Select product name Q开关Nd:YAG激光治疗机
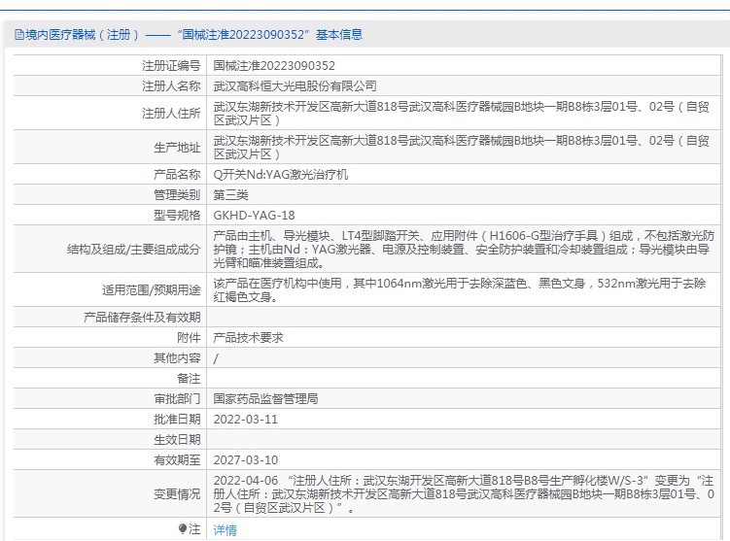This screenshot has width=730, height=541. (280, 175)
